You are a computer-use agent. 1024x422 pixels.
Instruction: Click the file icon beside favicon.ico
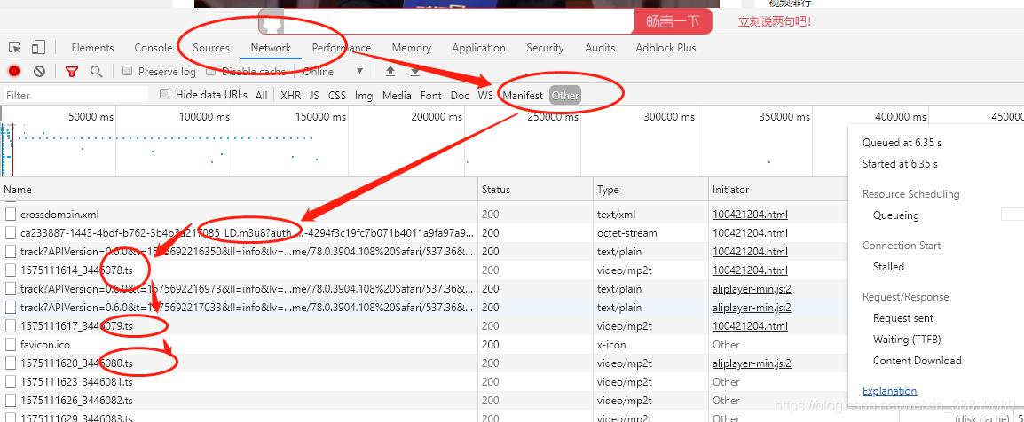click(x=11, y=344)
